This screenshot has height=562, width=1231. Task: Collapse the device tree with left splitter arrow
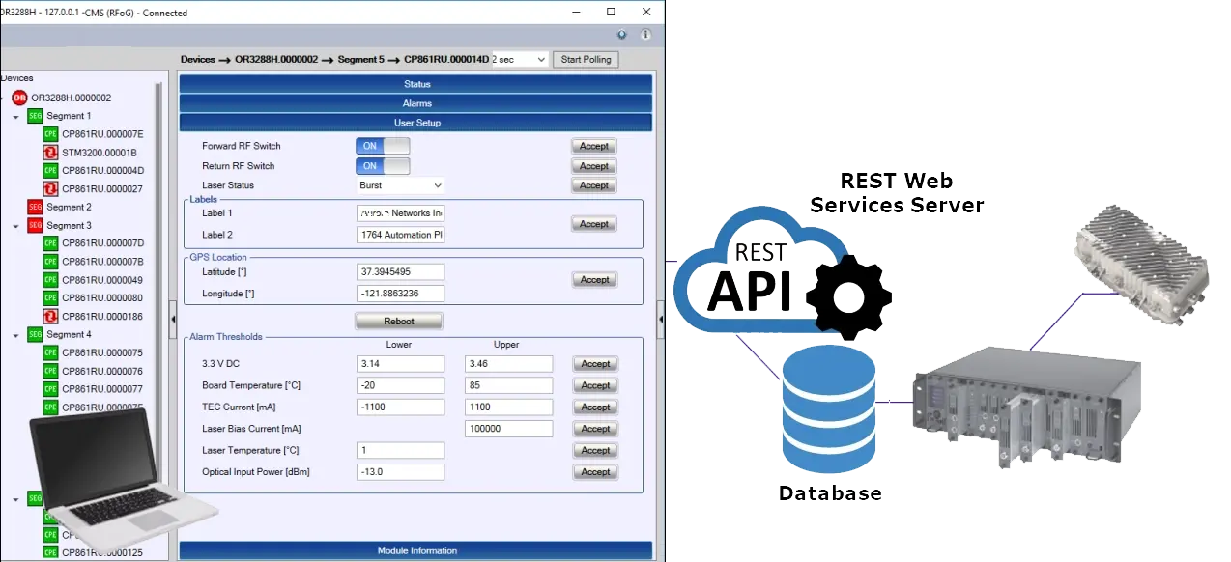coord(173,319)
